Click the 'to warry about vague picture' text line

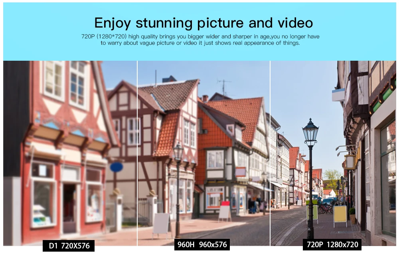[200, 43]
